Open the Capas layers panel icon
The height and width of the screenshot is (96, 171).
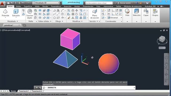coord(146,11)
